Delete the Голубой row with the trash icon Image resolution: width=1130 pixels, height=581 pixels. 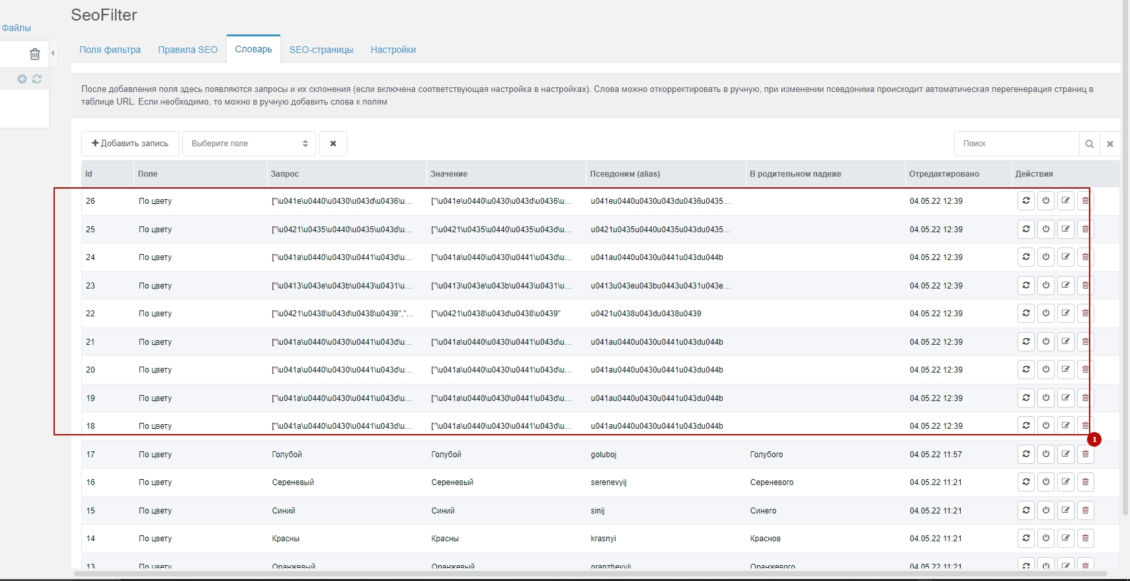tap(1085, 454)
